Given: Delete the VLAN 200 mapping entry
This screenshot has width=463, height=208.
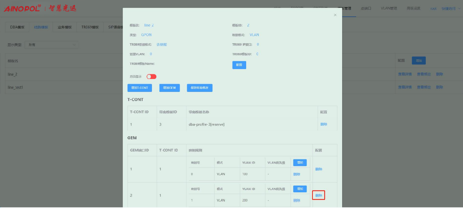Looking at the screenshot, I should 297,201.
